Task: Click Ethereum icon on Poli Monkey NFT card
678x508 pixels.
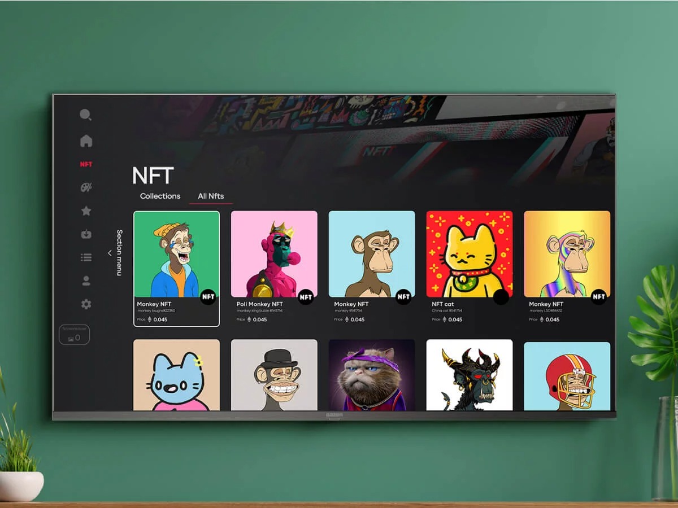Action: click(x=249, y=319)
